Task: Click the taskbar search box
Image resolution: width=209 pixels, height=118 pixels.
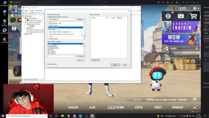Action: (x=27, y=116)
